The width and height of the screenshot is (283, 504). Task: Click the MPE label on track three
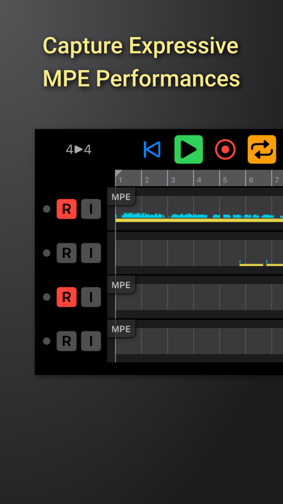121,285
